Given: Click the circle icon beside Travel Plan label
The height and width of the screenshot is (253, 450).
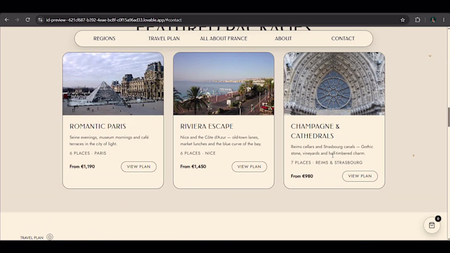Looking at the screenshot, I should coord(49,237).
